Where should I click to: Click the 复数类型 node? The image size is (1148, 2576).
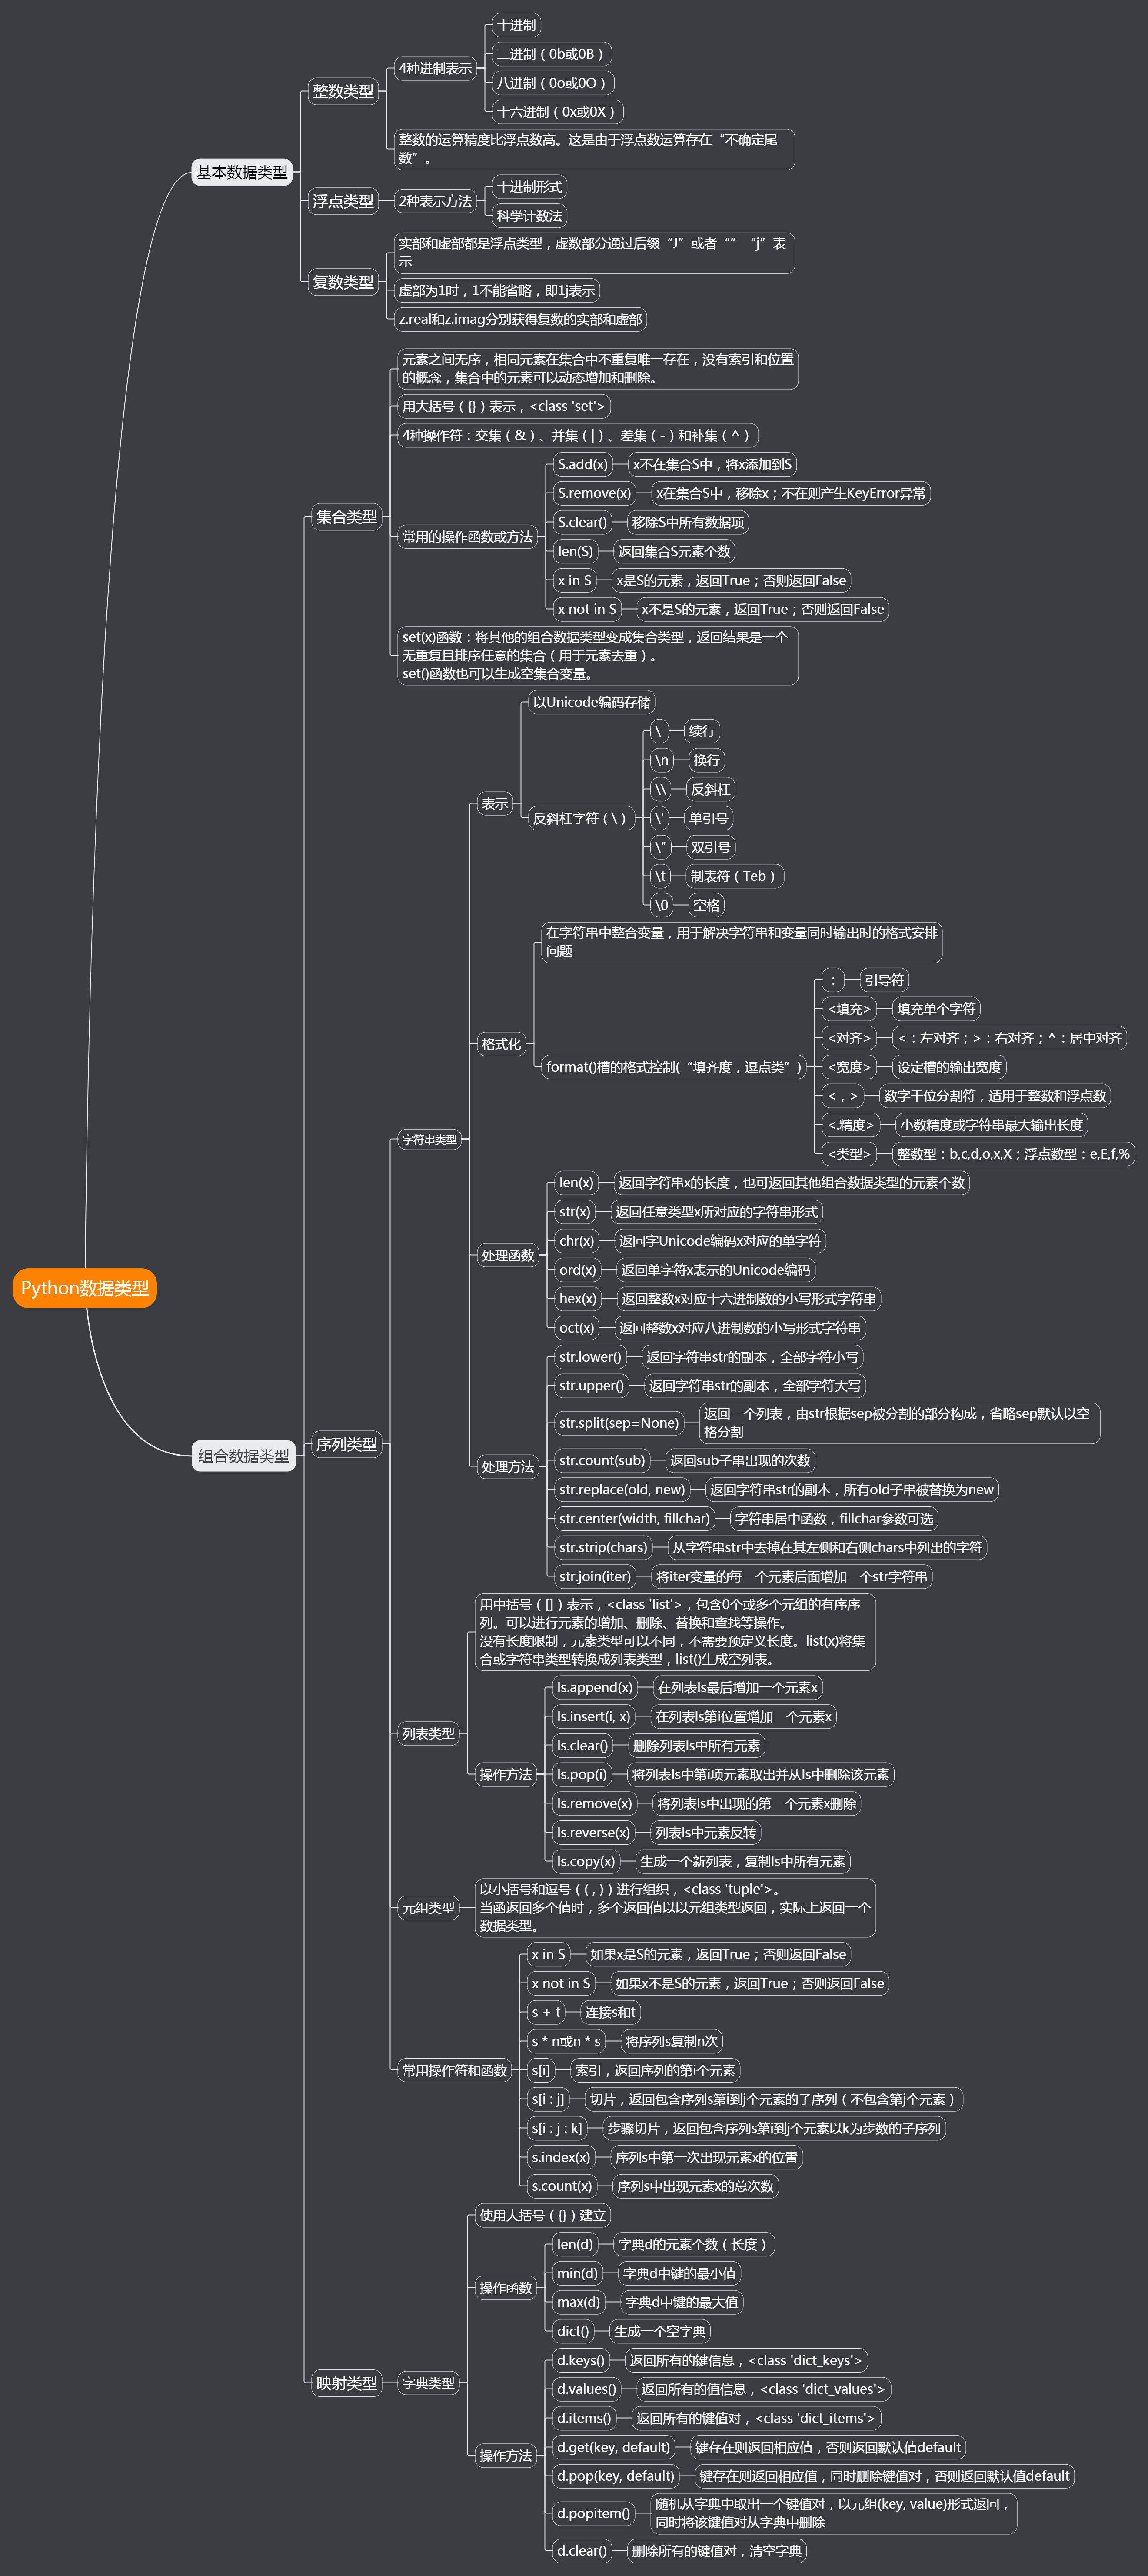click(343, 282)
